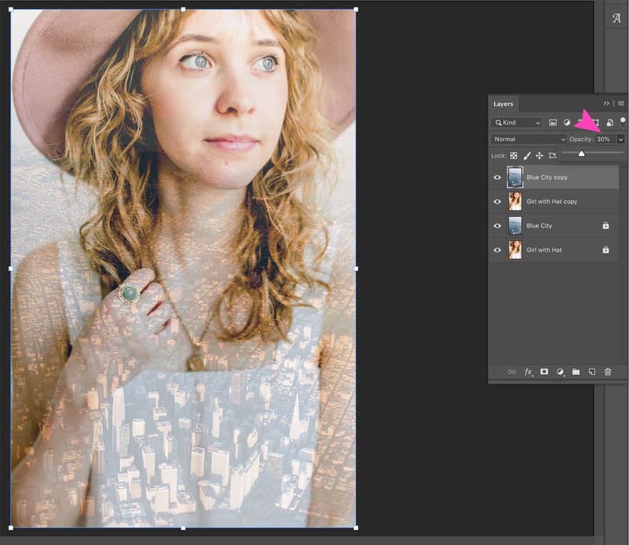Viewport: 629px width, 545px height.
Task: Expand the Kind filter dropdown
Action: tap(516, 123)
